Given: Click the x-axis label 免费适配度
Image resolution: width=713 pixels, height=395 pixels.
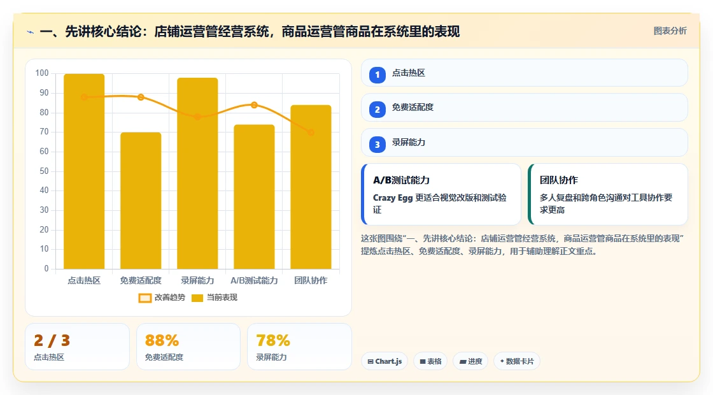Looking at the screenshot, I should click(141, 281).
